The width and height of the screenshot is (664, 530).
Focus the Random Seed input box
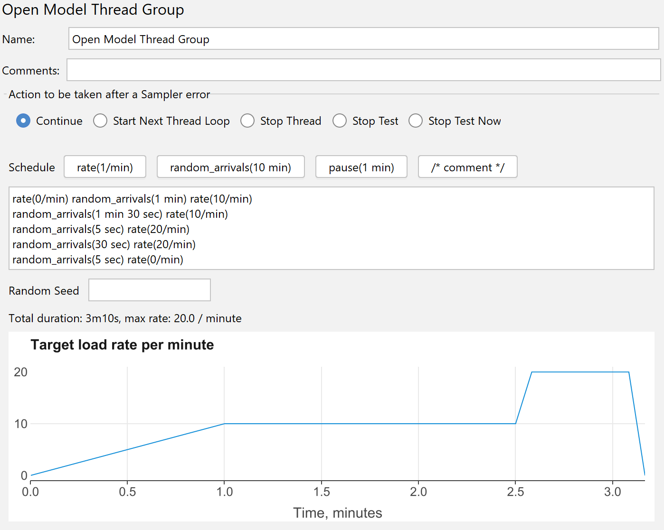click(150, 290)
